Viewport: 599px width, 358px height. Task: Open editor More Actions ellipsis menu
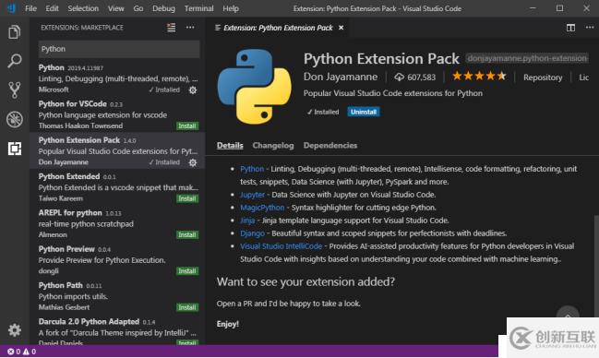(x=590, y=28)
